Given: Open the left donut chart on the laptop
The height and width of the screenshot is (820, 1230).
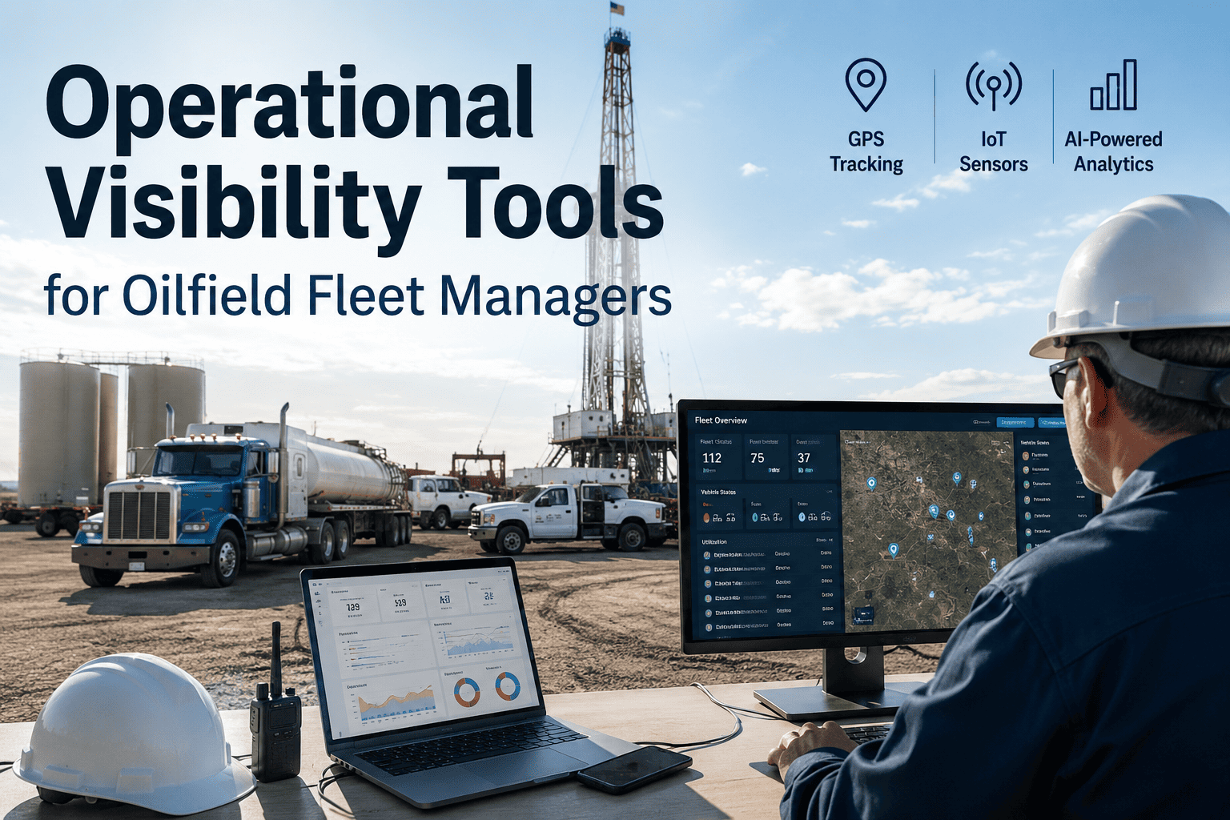Looking at the screenshot, I should point(467,691).
